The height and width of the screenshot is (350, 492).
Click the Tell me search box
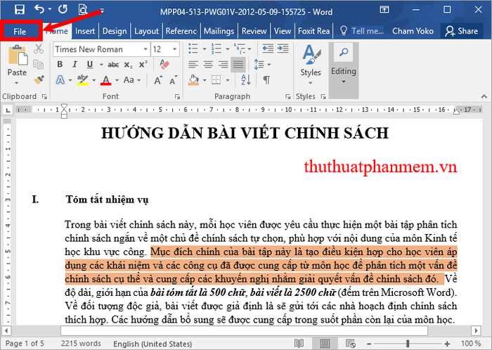pos(363,31)
